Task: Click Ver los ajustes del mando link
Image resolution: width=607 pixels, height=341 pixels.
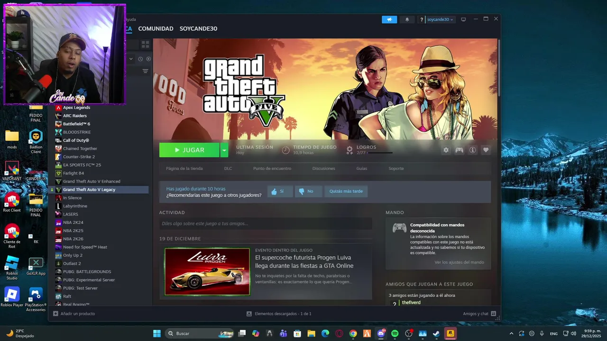Action: click(x=459, y=262)
